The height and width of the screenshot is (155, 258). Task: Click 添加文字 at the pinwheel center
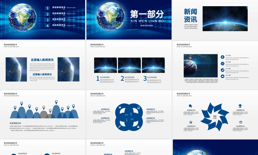coord(215,117)
